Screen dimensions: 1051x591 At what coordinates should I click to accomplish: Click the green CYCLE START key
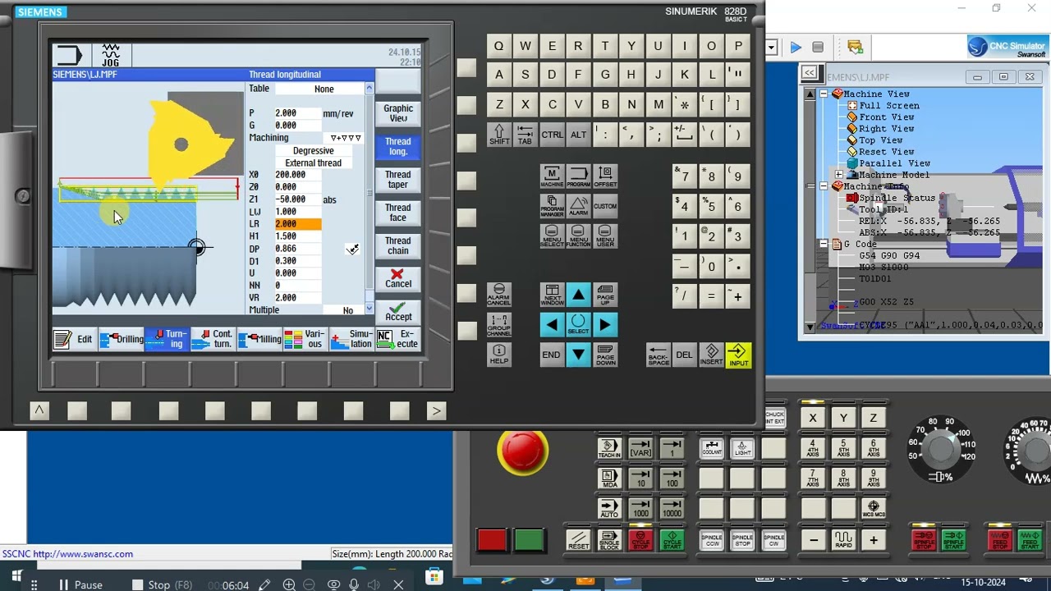pos(672,539)
